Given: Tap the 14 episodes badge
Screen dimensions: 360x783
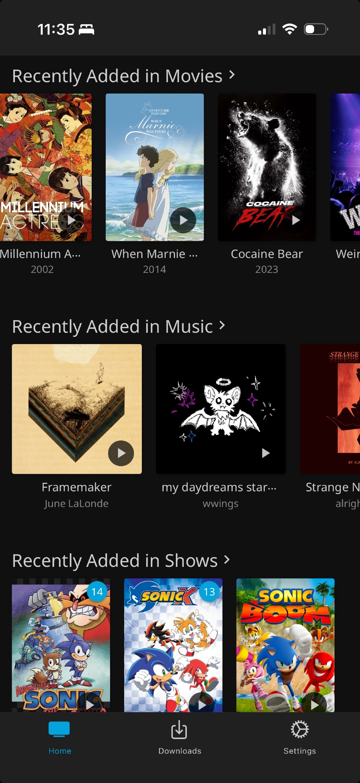Looking at the screenshot, I should pos(97,592).
